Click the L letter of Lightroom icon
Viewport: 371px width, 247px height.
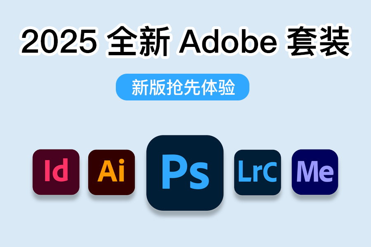[x=244, y=171]
